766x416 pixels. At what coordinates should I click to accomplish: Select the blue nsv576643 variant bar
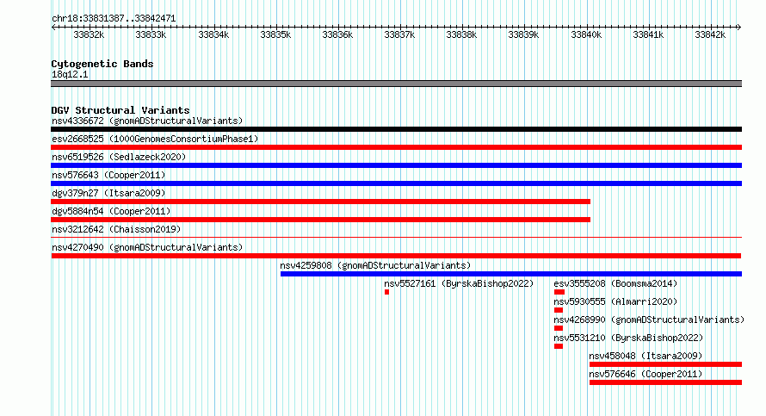tap(396, 183)
